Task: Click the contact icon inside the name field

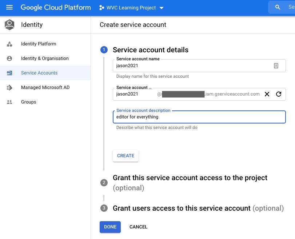Action: pos(276,65)
